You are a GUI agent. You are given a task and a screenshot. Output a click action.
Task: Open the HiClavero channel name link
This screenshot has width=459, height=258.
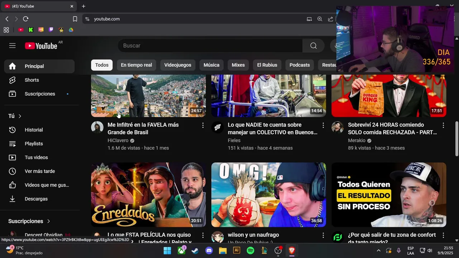coord(118,140)
